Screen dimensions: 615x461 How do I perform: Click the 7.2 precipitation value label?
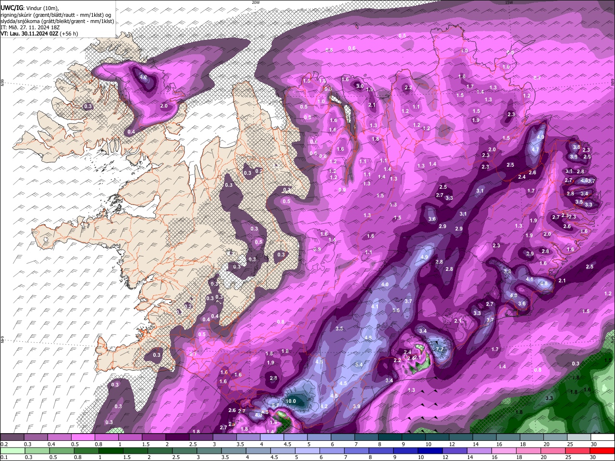439,349
